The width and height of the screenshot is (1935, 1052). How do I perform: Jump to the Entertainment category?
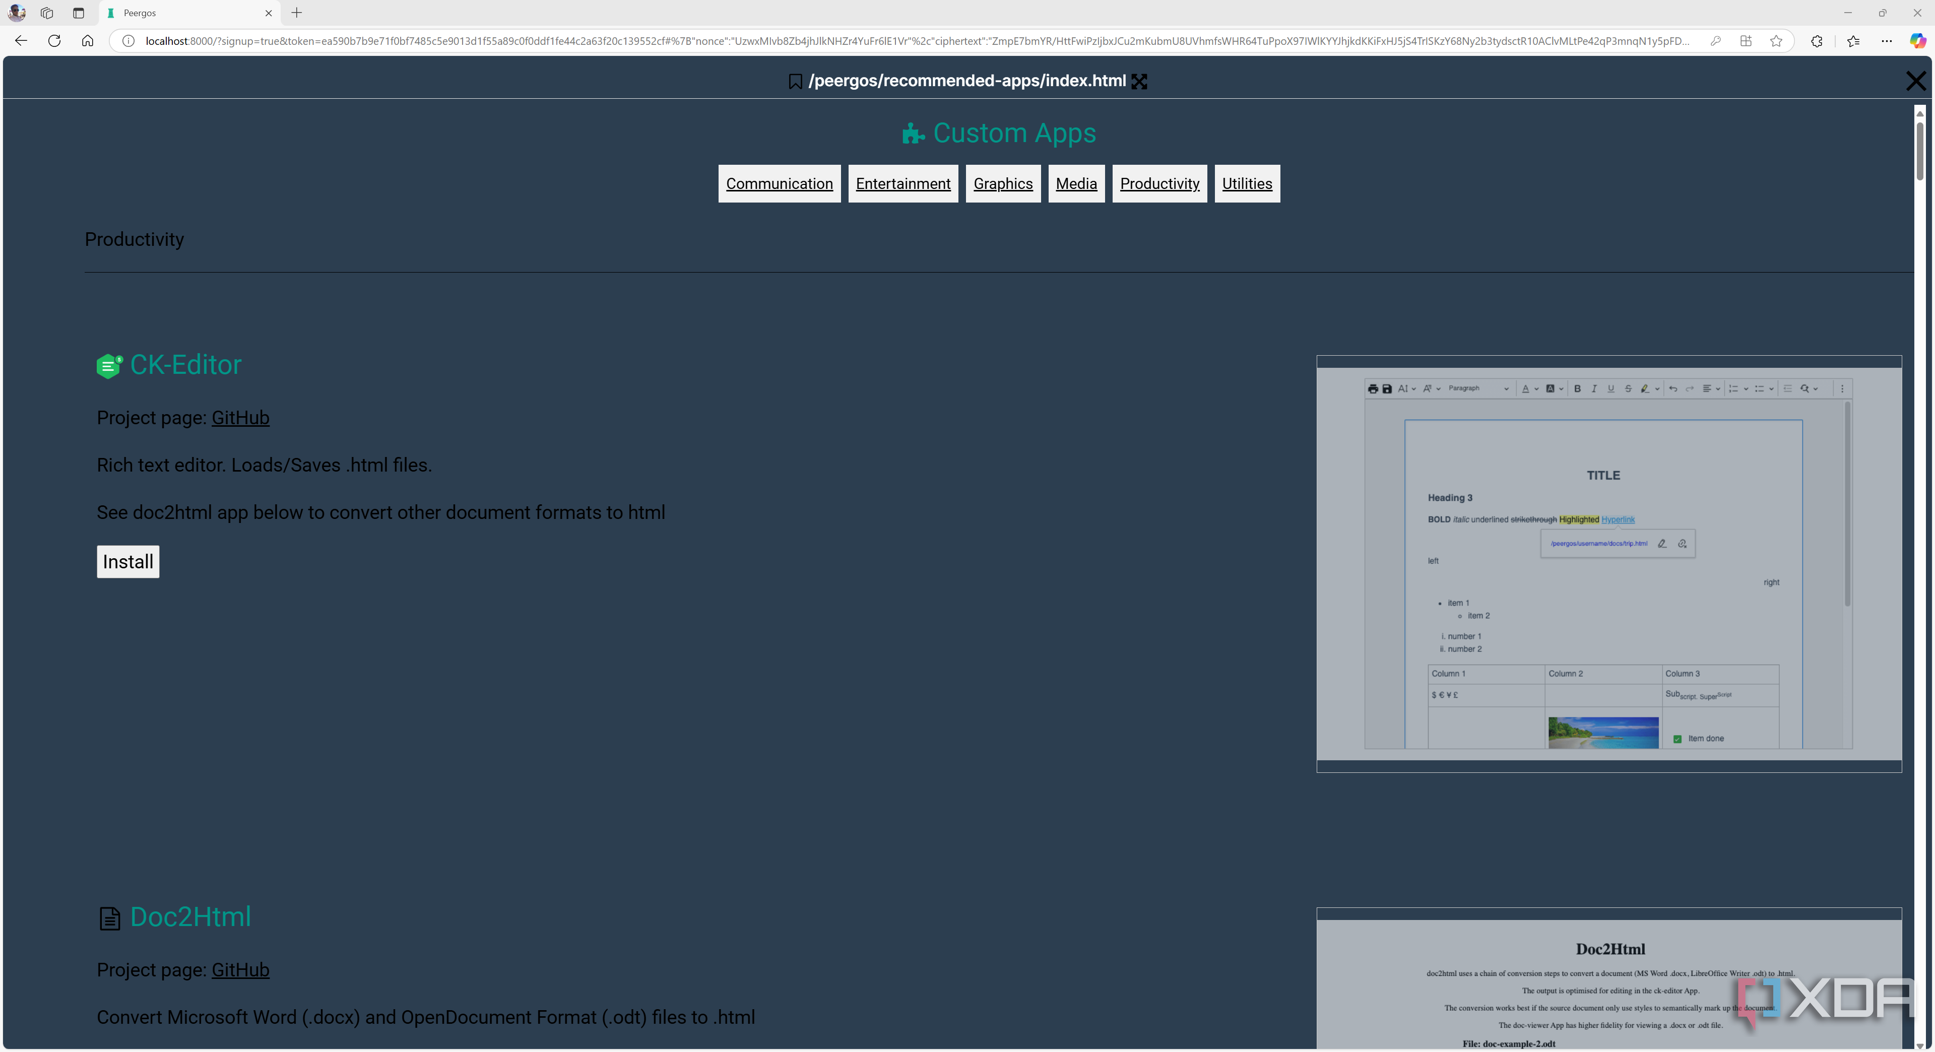[903, 183]
